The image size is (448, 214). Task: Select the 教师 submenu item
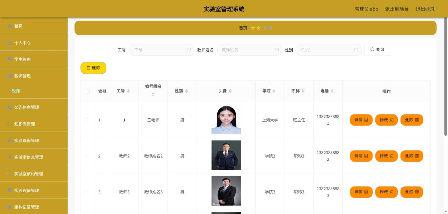tap(34, 91)
